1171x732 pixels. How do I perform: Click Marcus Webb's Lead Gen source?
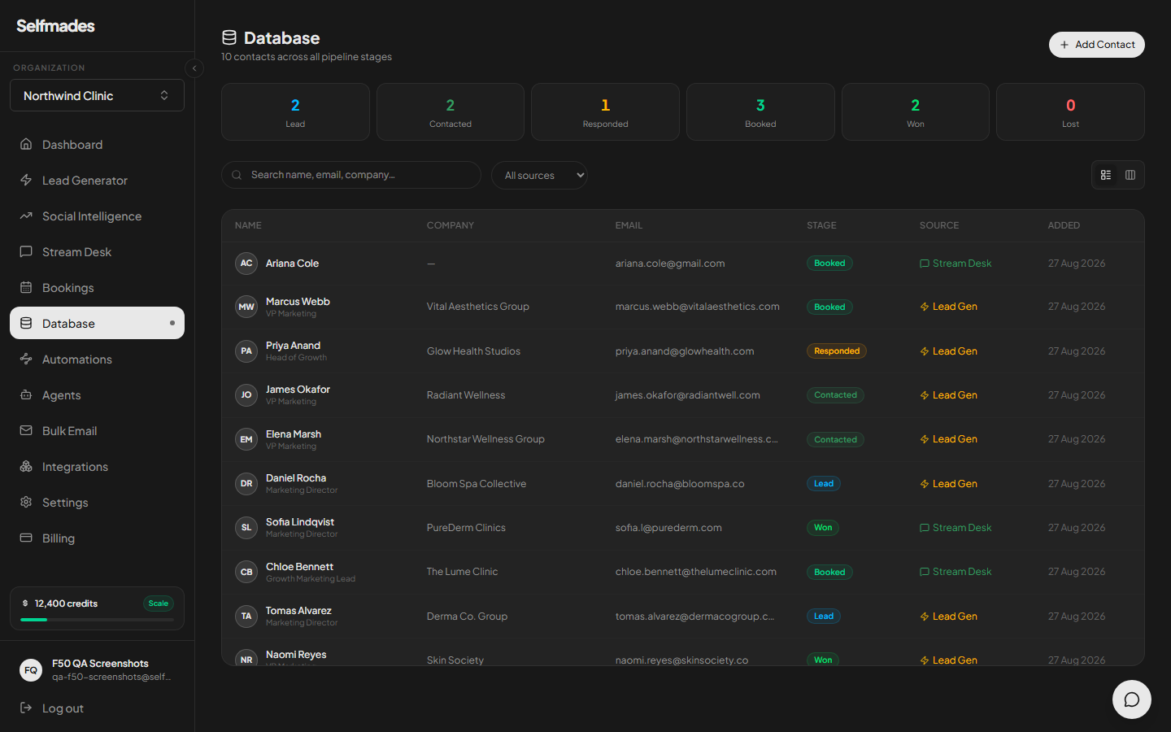(948, 307)
